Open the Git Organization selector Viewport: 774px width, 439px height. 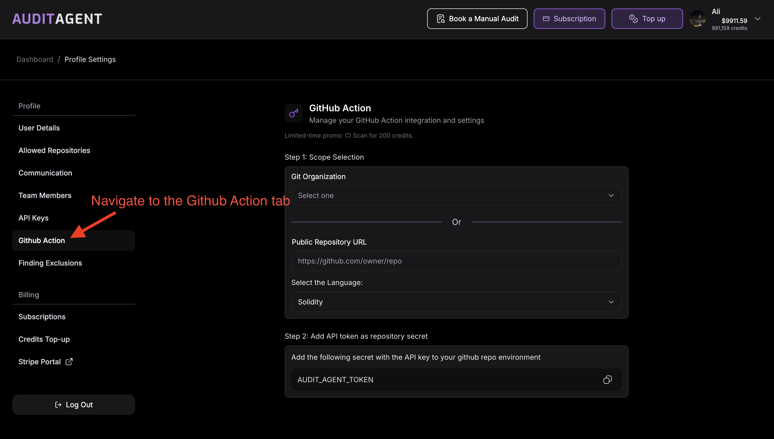point(456,195)
